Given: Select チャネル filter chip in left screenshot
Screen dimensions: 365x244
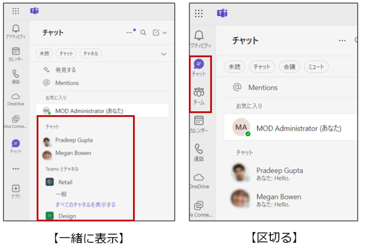Looking at the screenshot, I should pos(91,54).
